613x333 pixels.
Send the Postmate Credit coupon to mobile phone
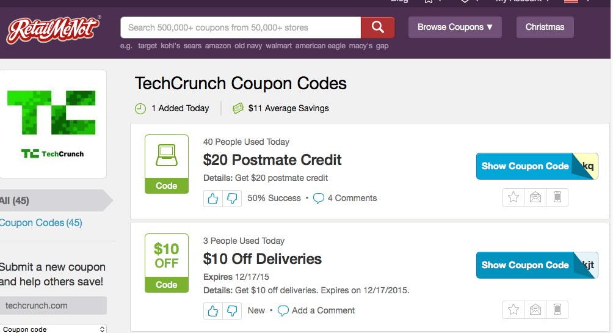point(557,197)
